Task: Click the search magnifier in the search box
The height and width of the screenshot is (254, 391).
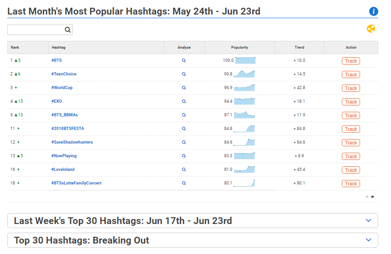Action: (x=67, y=30)
